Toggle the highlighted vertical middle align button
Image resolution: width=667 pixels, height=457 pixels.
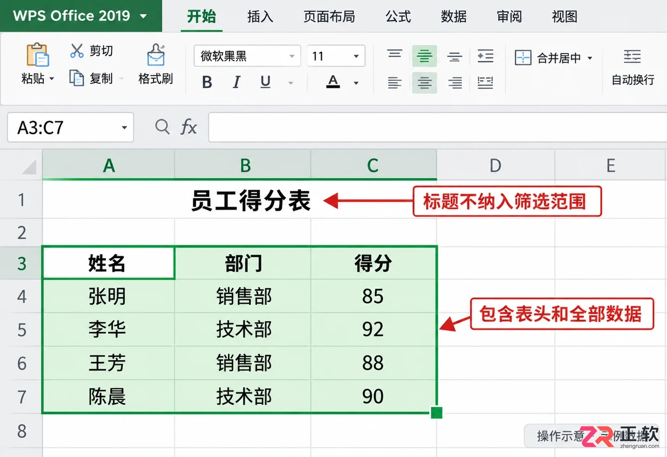point(424,56)
